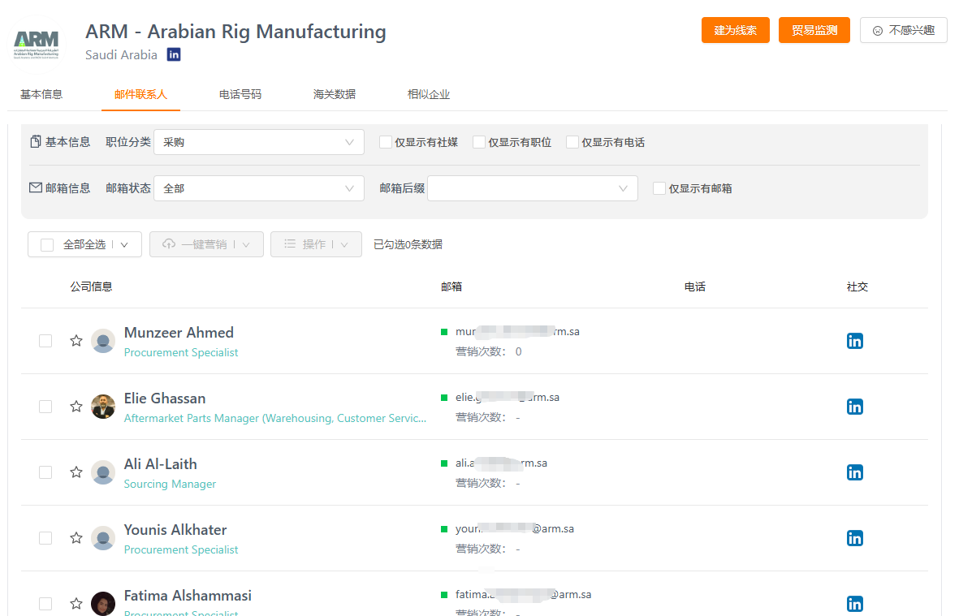The image size is (959, 616).
Task: Select Elie Ghassan's row checkbox
Action: tap(45, 407)
